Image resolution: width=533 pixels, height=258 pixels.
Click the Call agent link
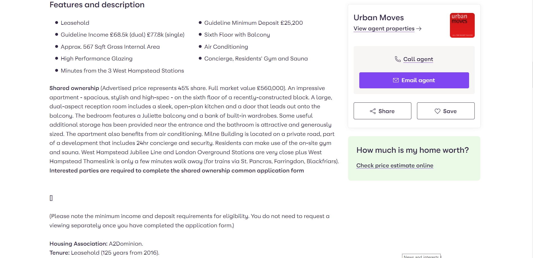(418, 59)
